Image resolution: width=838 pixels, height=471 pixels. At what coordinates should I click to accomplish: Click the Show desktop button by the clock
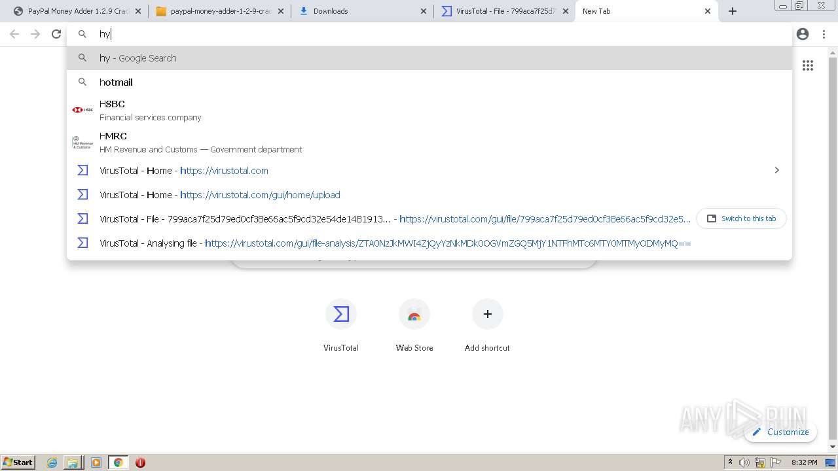click(831, 462)
